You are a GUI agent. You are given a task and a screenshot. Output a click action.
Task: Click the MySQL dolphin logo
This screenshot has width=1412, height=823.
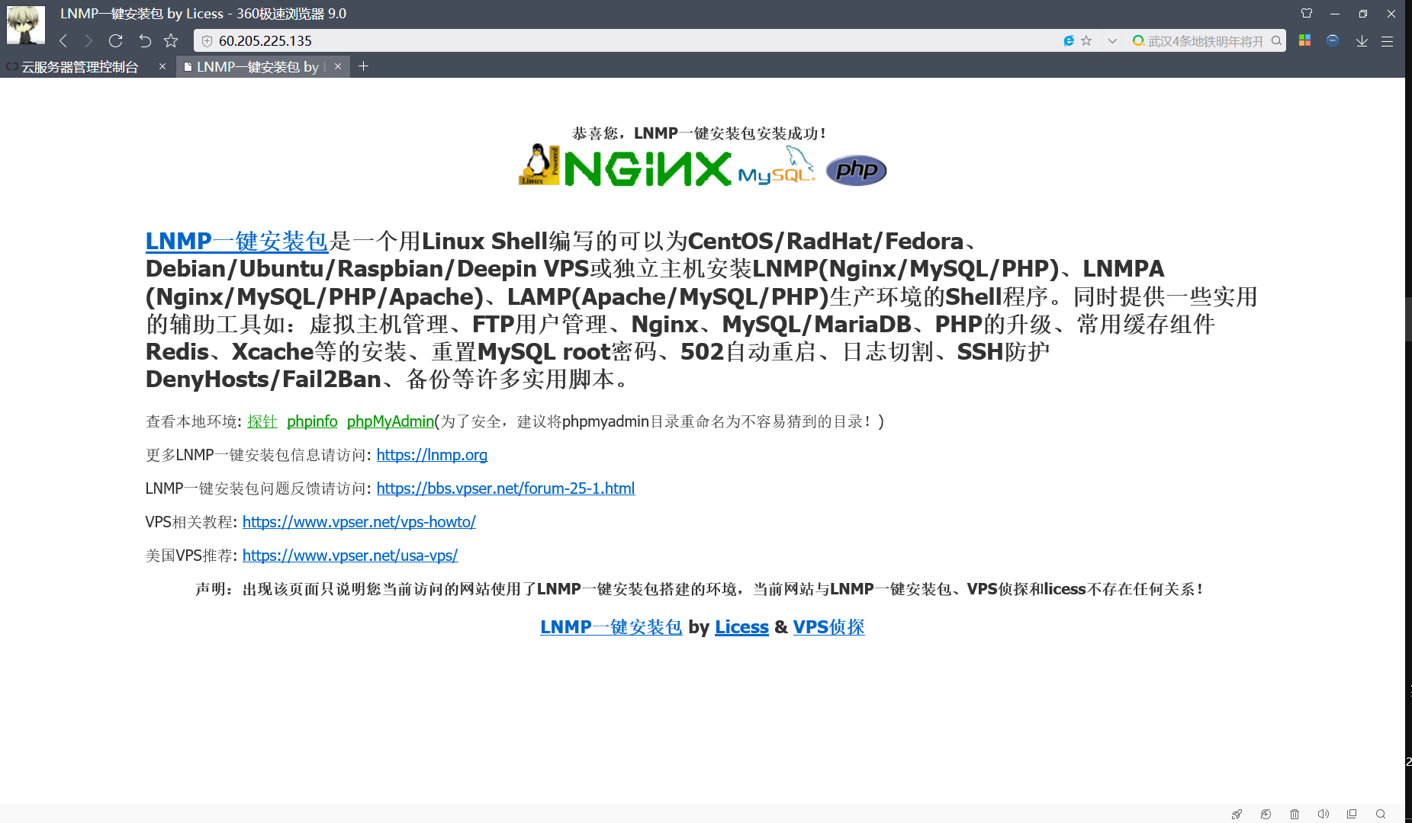click(x=777, y=166)
